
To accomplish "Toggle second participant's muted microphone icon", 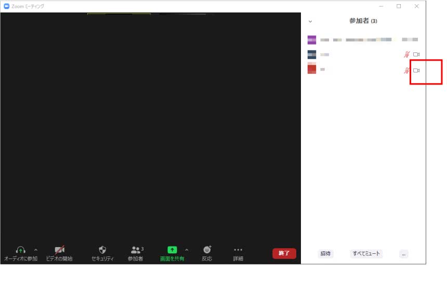I will (407, 55).
